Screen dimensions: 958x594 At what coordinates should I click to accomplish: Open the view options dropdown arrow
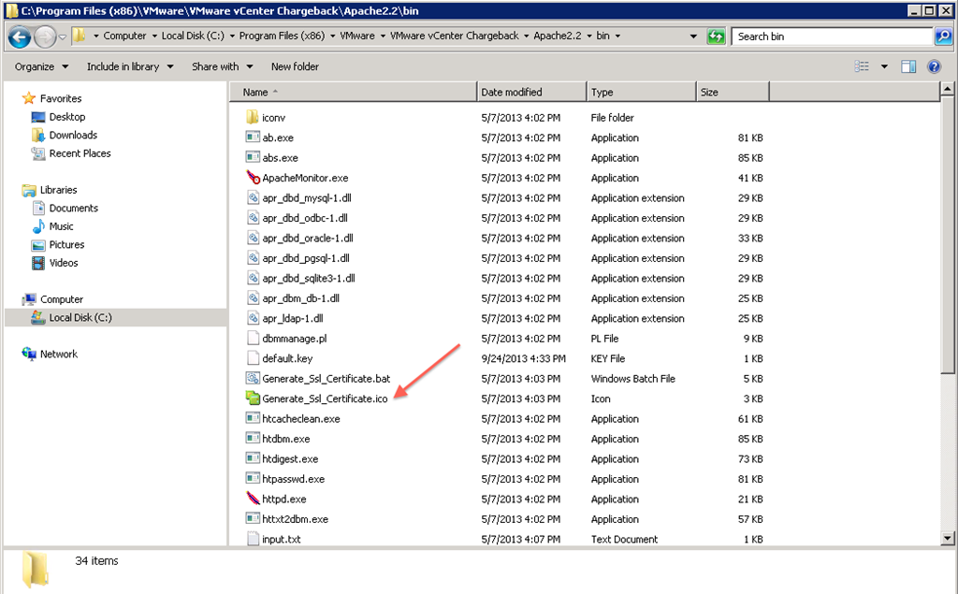click(884, 66)
